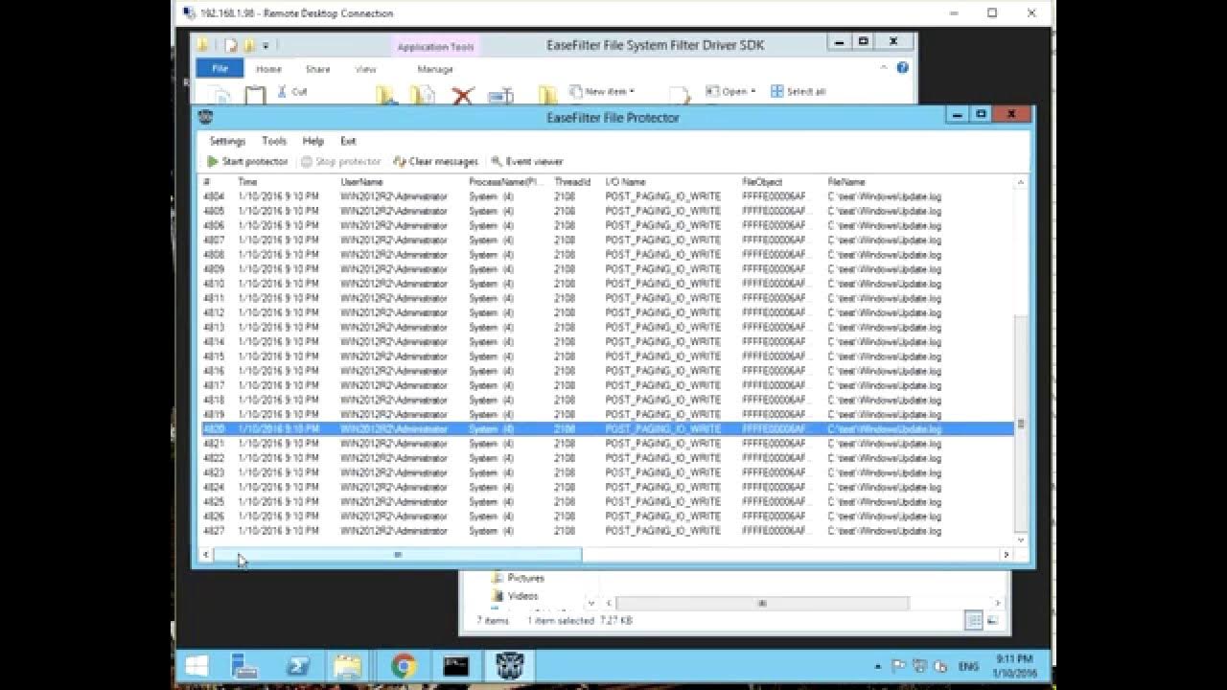Sort by the I/O Name column header
The height and width of the screenshot is (690, 1227).
point(626,182)
